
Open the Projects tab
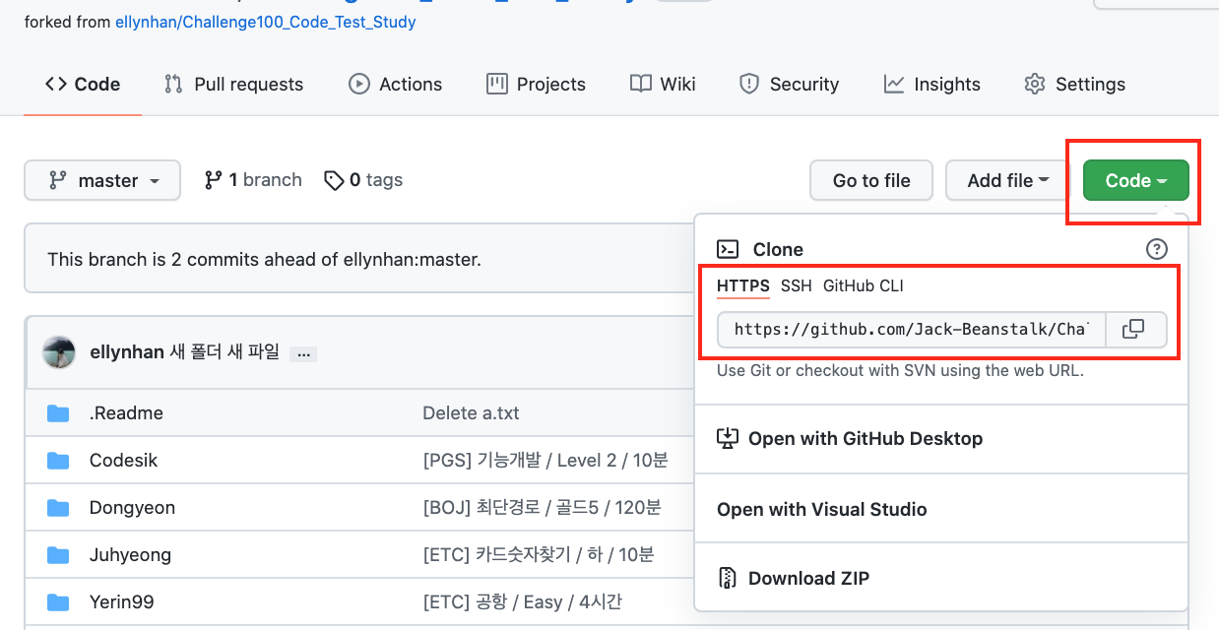(536, 85)
